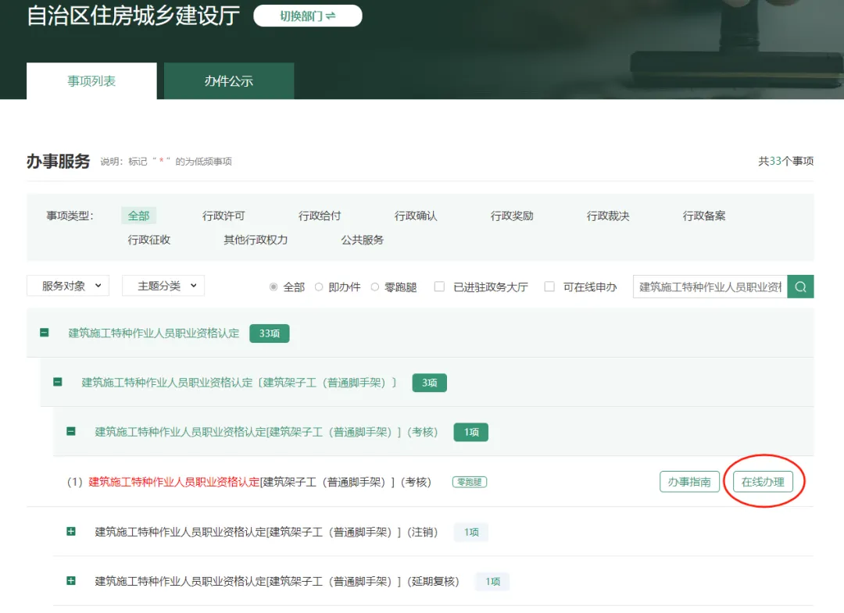Open the 办事指南 button
The height and width of the screenshot is (613, 844).
(689, 482)
